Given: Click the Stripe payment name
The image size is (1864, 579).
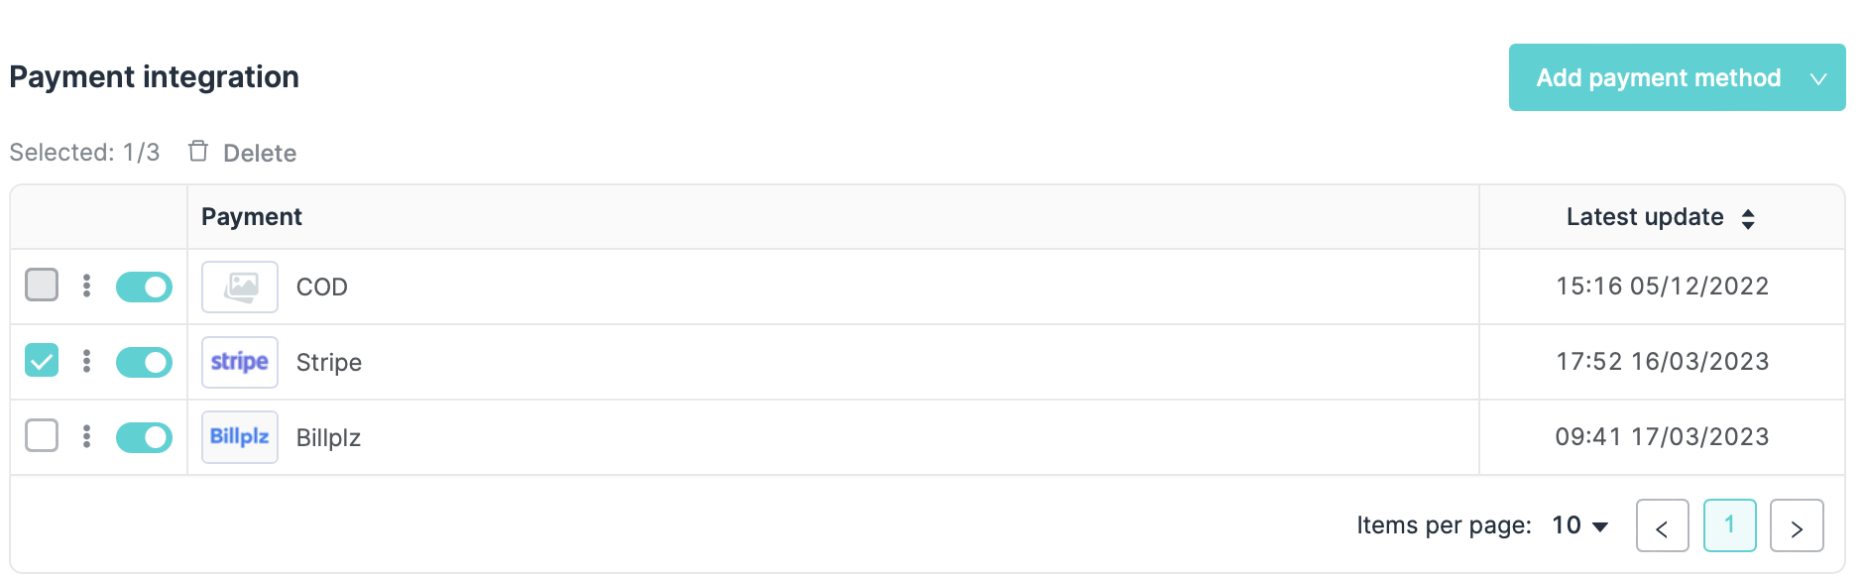Looking at the screenshot, I should 329,363.
